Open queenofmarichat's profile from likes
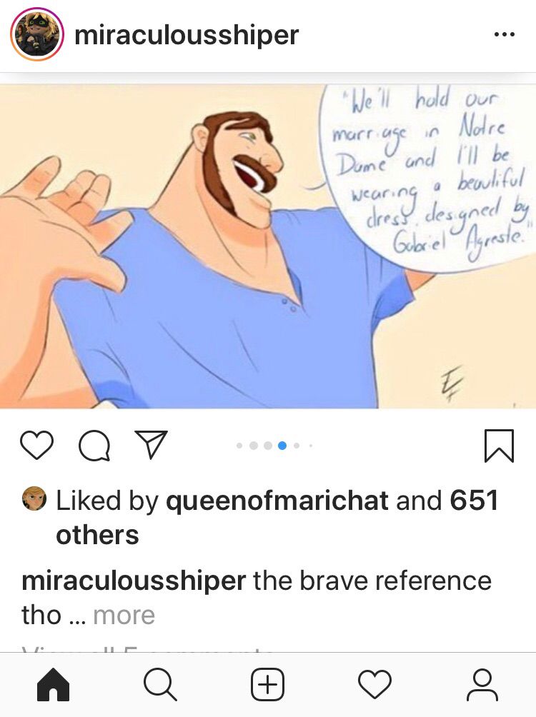Screen dimensions: 536x717 click(x=277, y=500)
